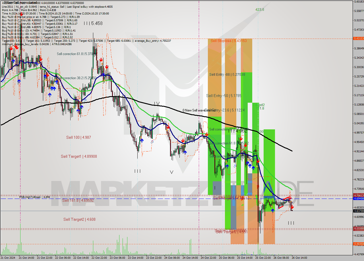Click the 4.52382 price axis value
Image resolution: width=364 pixels, height=261 pixels.
[359, 236]
